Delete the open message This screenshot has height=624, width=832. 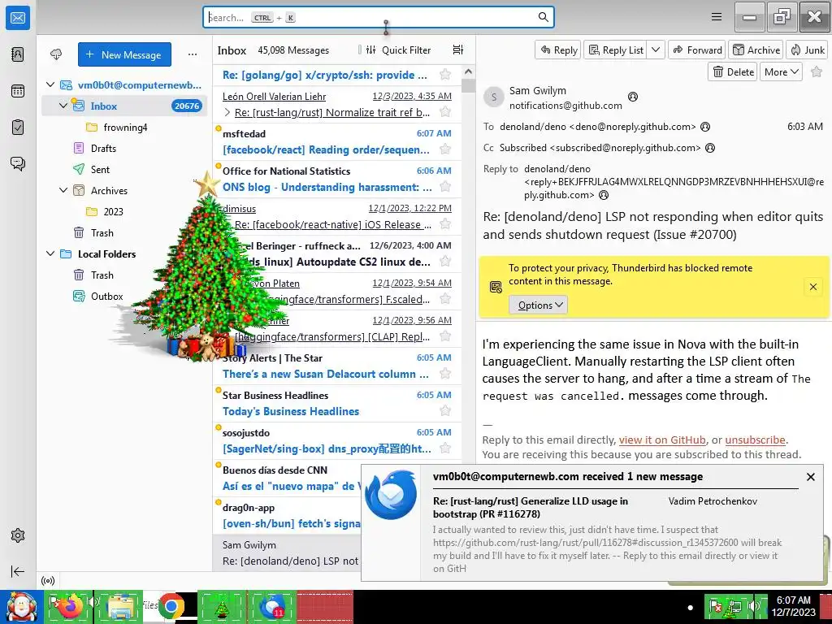coord(733,71)
